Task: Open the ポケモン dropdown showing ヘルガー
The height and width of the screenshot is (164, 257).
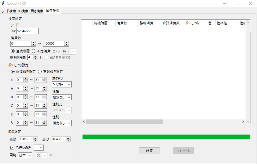Action: [62, 85]
